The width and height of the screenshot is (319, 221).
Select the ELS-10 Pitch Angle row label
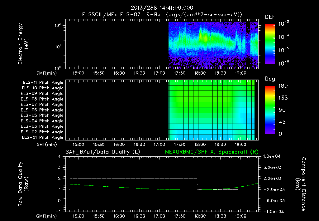(43, 88)
